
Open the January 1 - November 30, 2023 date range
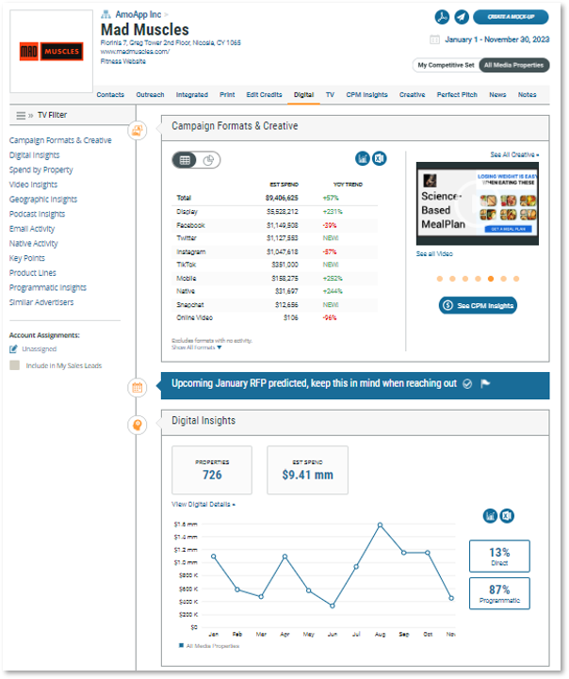pos(497,40)
